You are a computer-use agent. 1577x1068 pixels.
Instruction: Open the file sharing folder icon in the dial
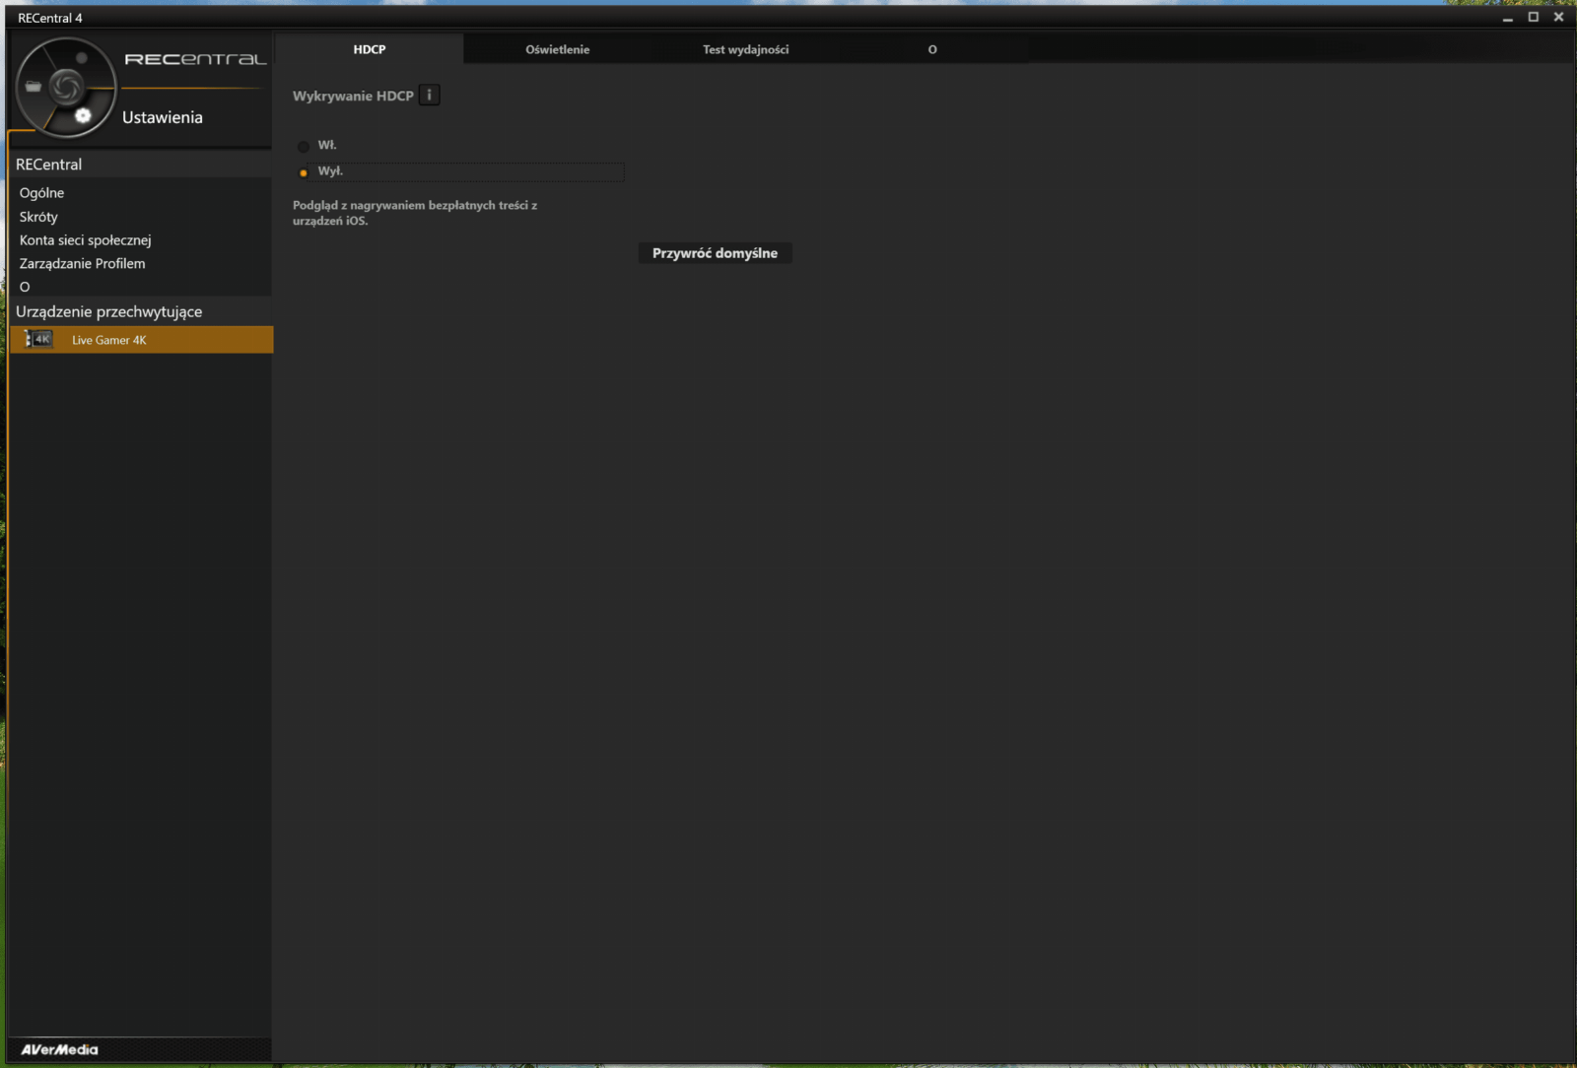click(34, 87)
